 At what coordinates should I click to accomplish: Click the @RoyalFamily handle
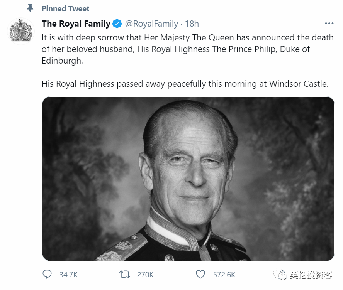click(x=151, y=24)
